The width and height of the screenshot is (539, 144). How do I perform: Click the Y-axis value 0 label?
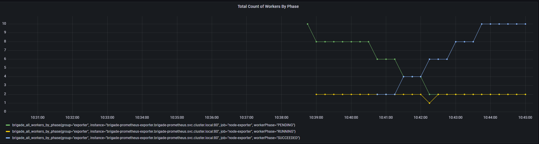click(5, 111)
